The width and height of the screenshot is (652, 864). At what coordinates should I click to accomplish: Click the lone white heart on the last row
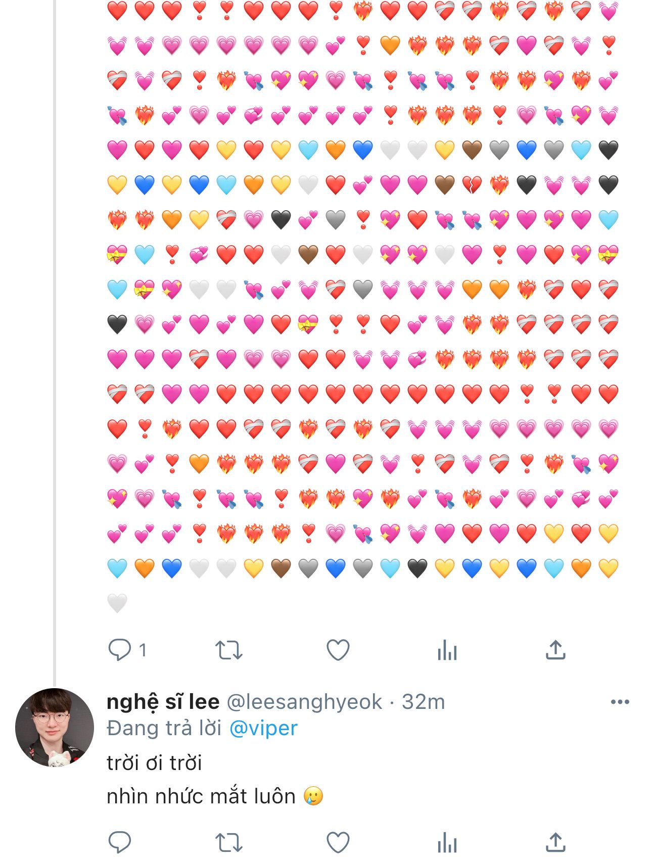[x=117, y=603]
